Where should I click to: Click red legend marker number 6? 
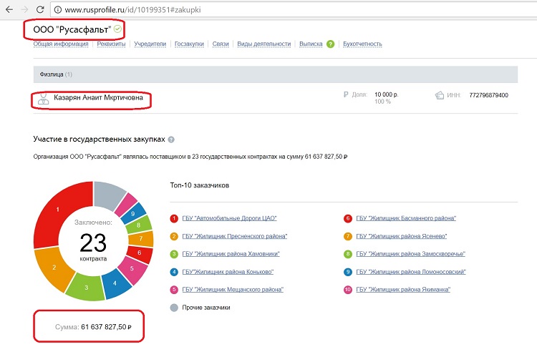click(348, 218)
